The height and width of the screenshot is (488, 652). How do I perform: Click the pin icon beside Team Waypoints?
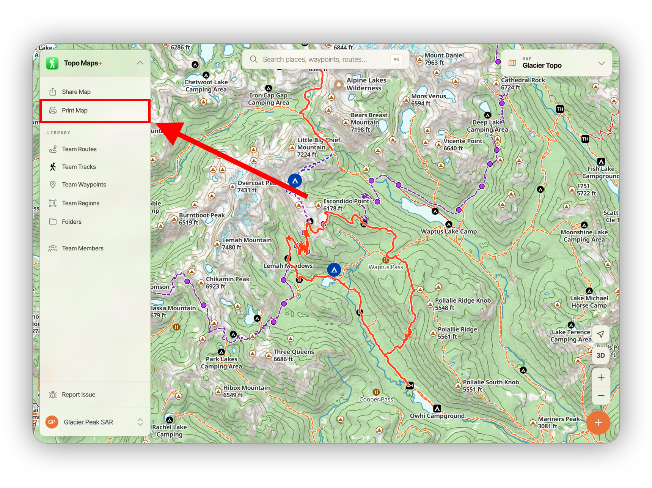point(53,185)
